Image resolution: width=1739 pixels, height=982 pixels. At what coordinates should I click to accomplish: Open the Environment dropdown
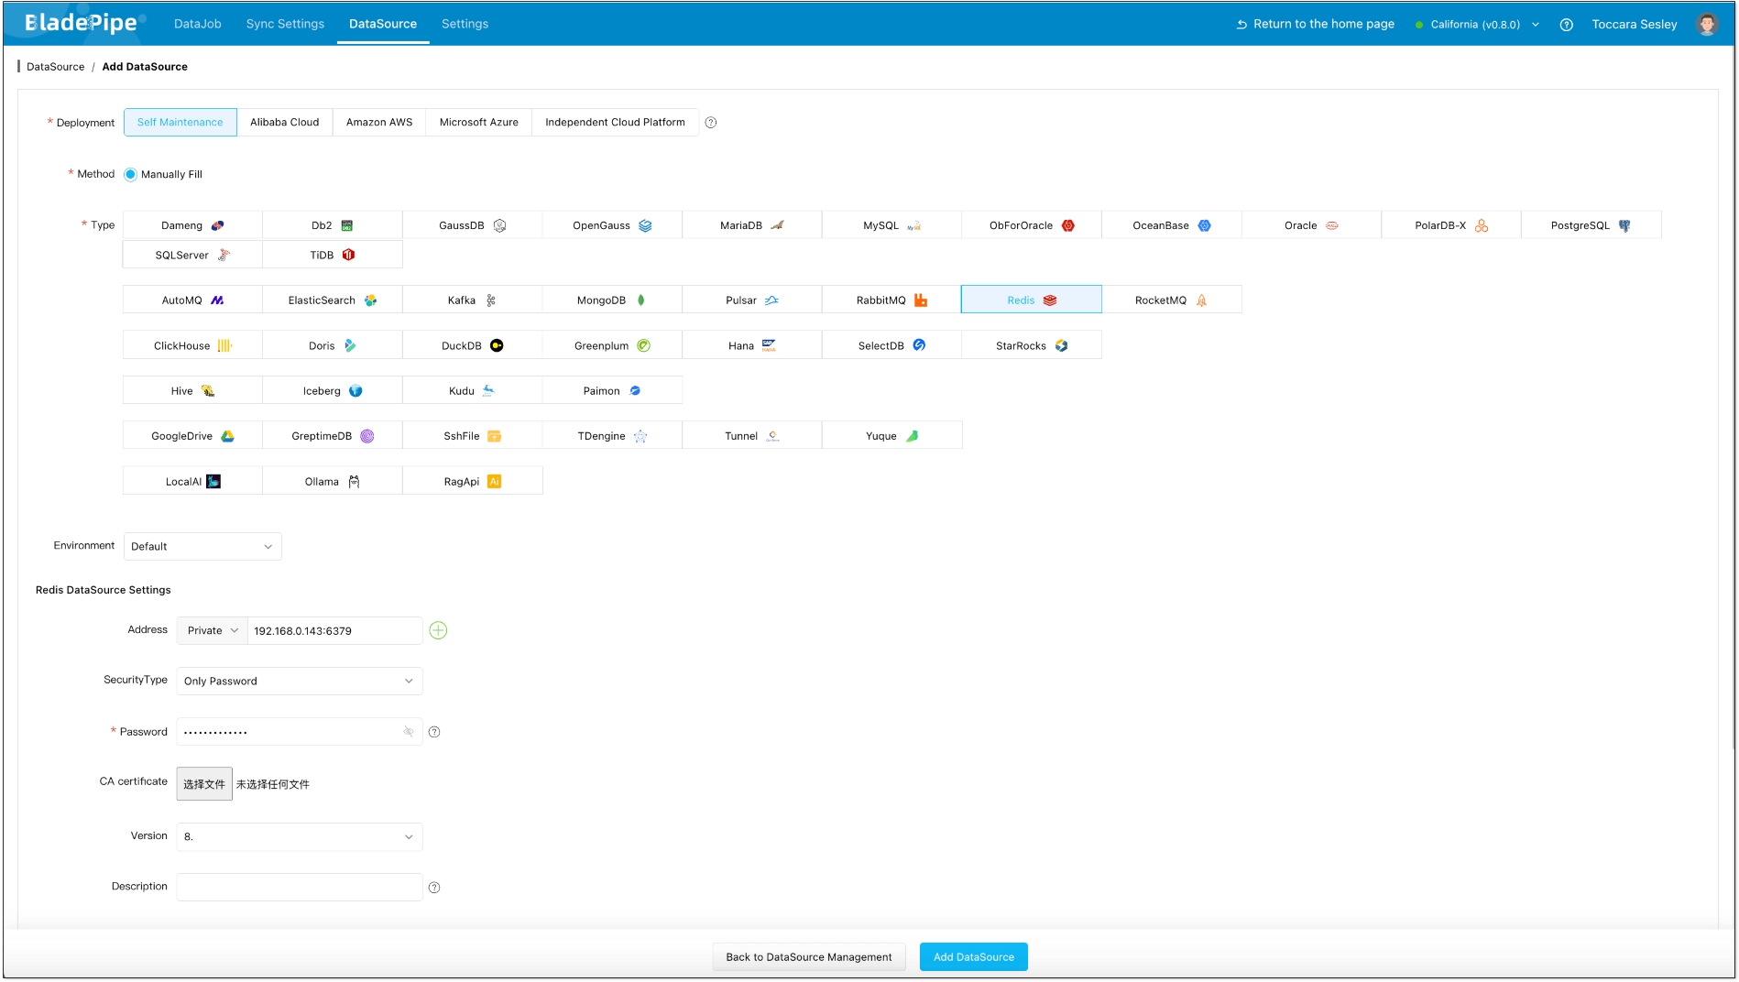tap(202, 547)
